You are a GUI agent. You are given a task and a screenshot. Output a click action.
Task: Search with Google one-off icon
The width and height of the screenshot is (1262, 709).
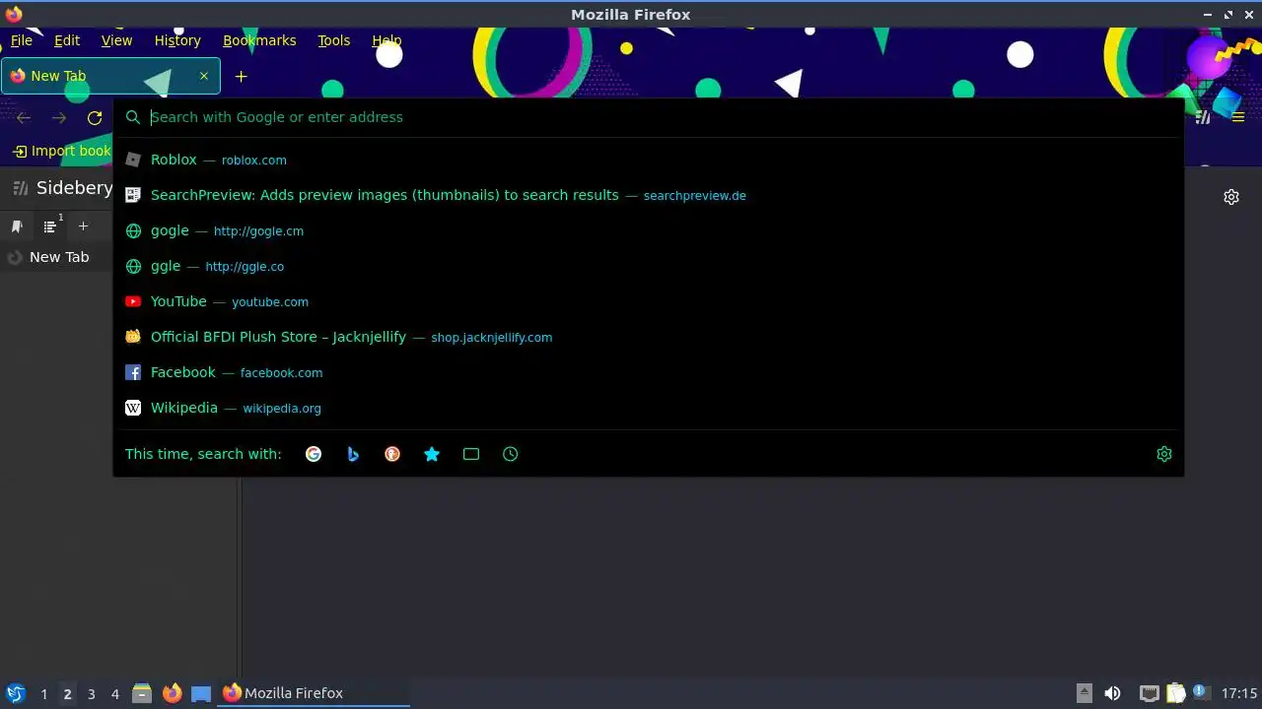(314, 454)
